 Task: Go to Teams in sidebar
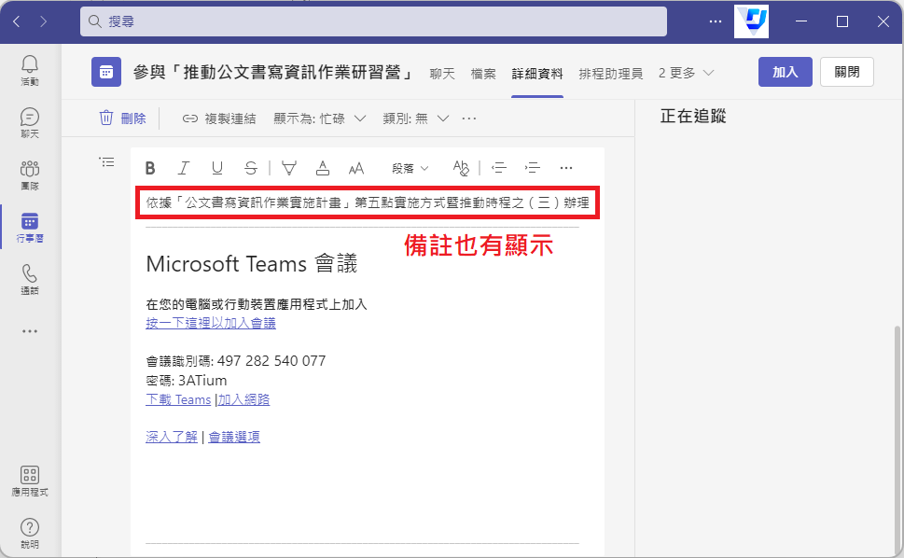[x=30, y=174]
